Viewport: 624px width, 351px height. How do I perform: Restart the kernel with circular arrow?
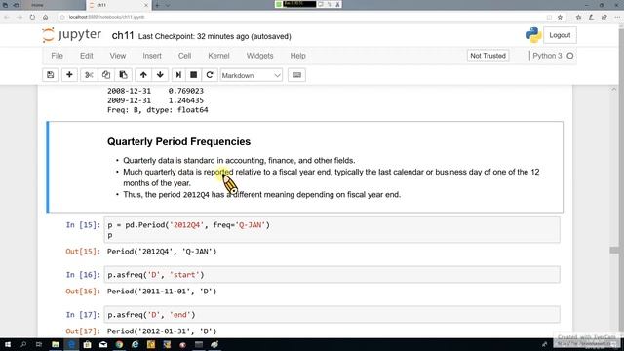[210, 75]
